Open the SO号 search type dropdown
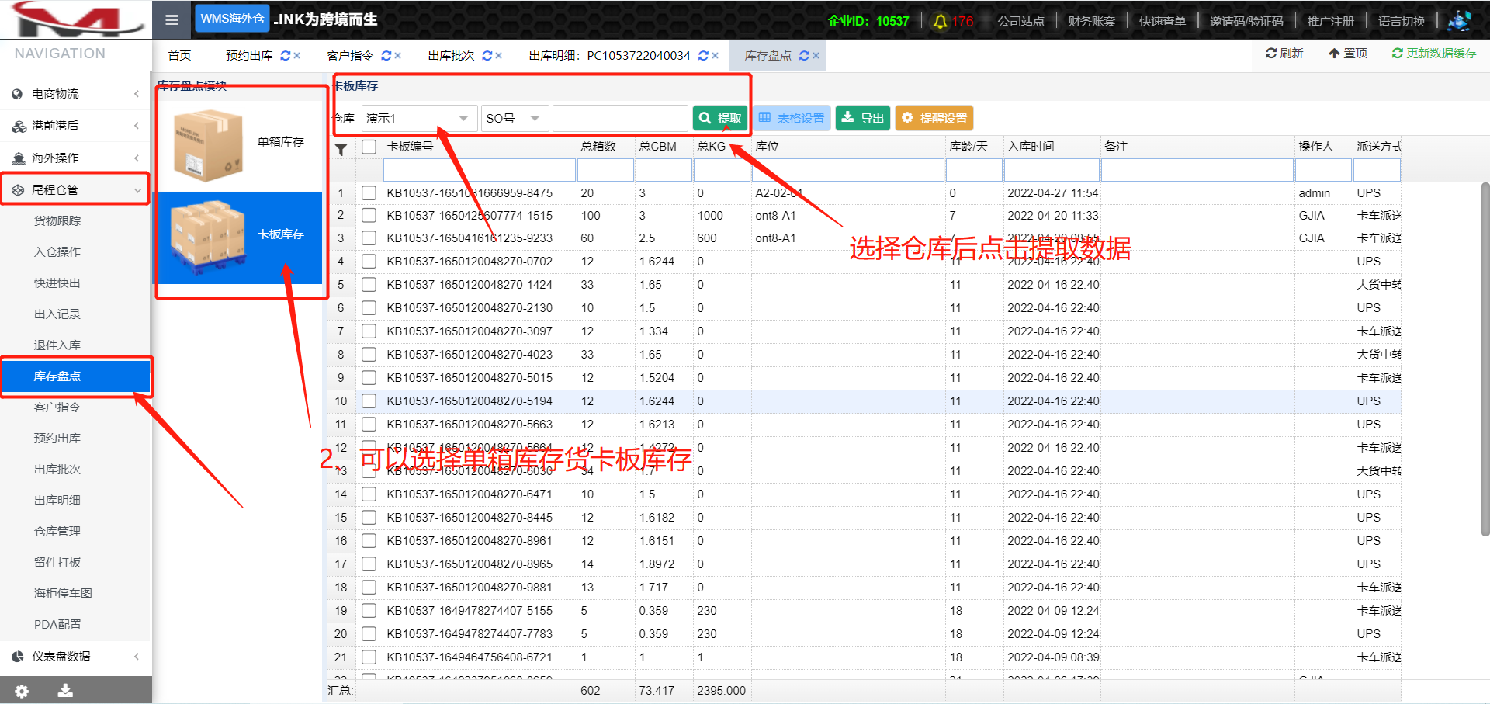 (x=514, y=118)
